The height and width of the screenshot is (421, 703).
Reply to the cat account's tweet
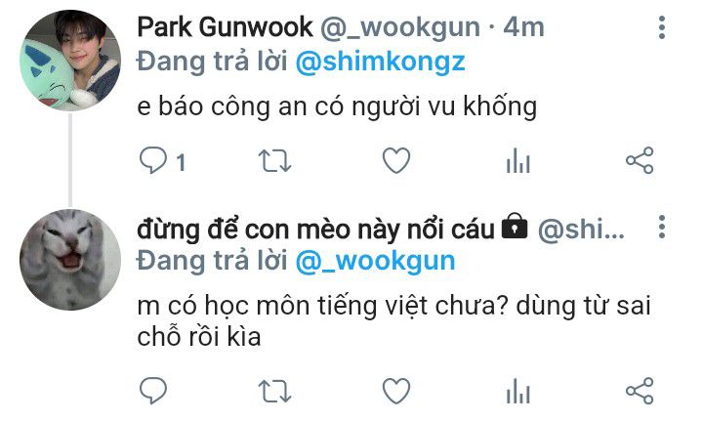click(x=153, y=391)
